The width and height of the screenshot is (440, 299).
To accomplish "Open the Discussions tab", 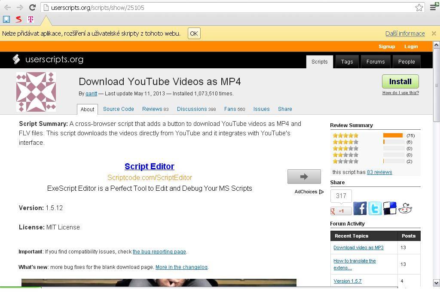I will point(196,109).
